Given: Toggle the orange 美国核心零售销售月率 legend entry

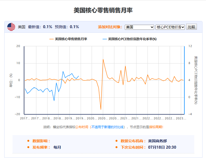Looking at the screenshot, I should pos(68,39).
